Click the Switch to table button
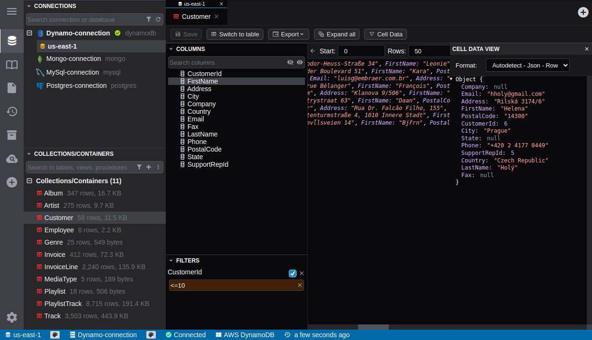The image size is (592, 340). point(235,34)
